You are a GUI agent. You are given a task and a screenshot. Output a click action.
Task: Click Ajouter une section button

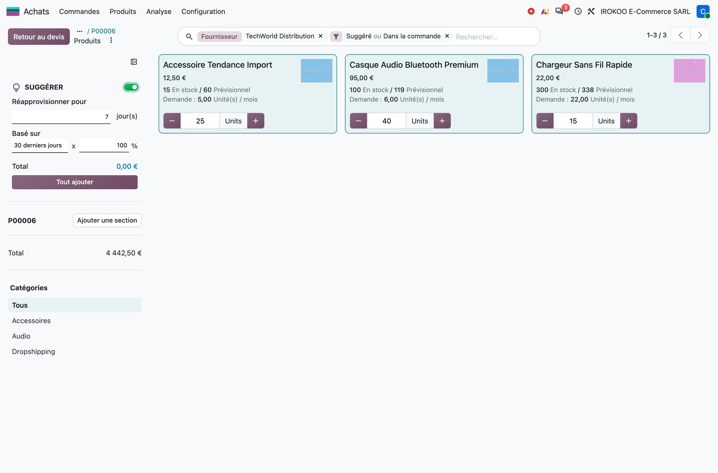107,220
